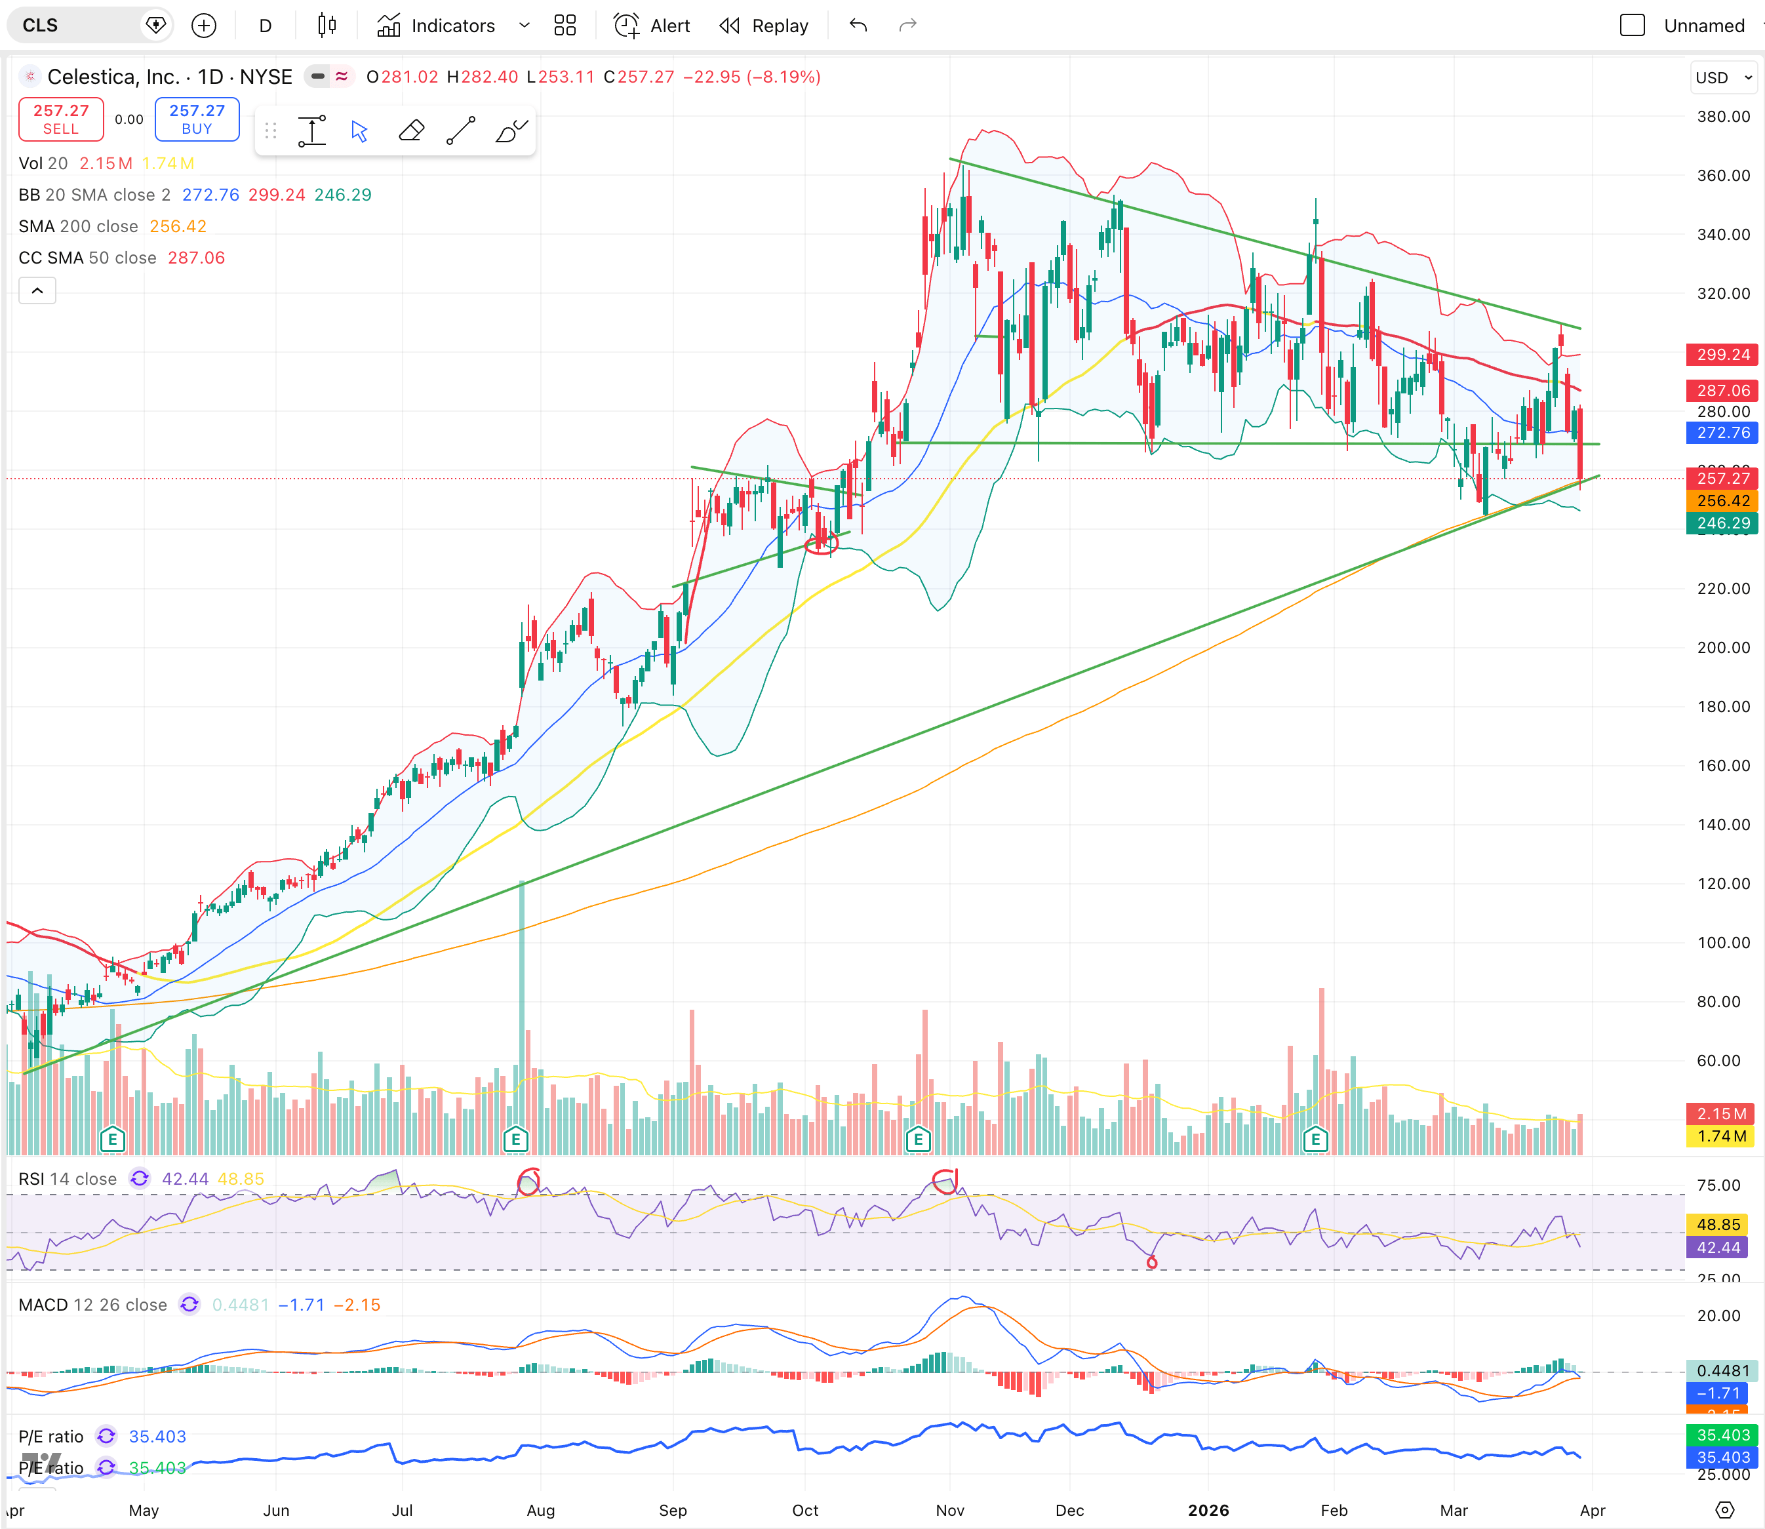Open the candlestick chart style picker
Screen dimensions: 1765x1529
[326, 26]
